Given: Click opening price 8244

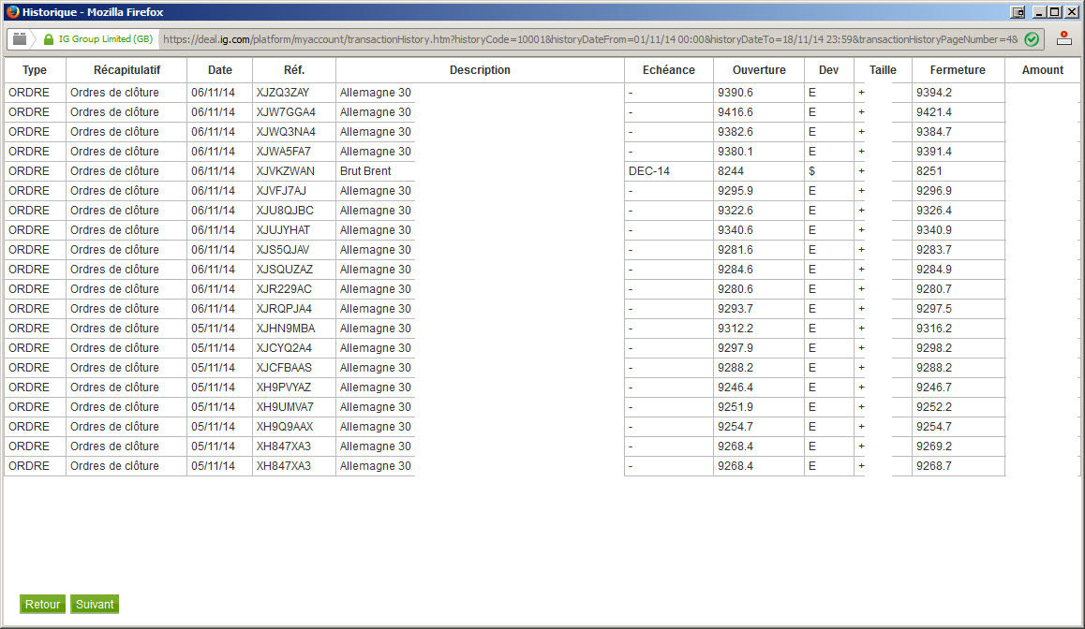Looking at the screenshot, I should pos(731,170).
